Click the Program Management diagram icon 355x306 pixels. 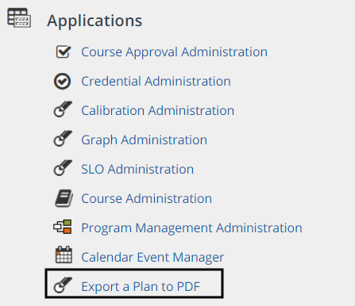point(63,227)
